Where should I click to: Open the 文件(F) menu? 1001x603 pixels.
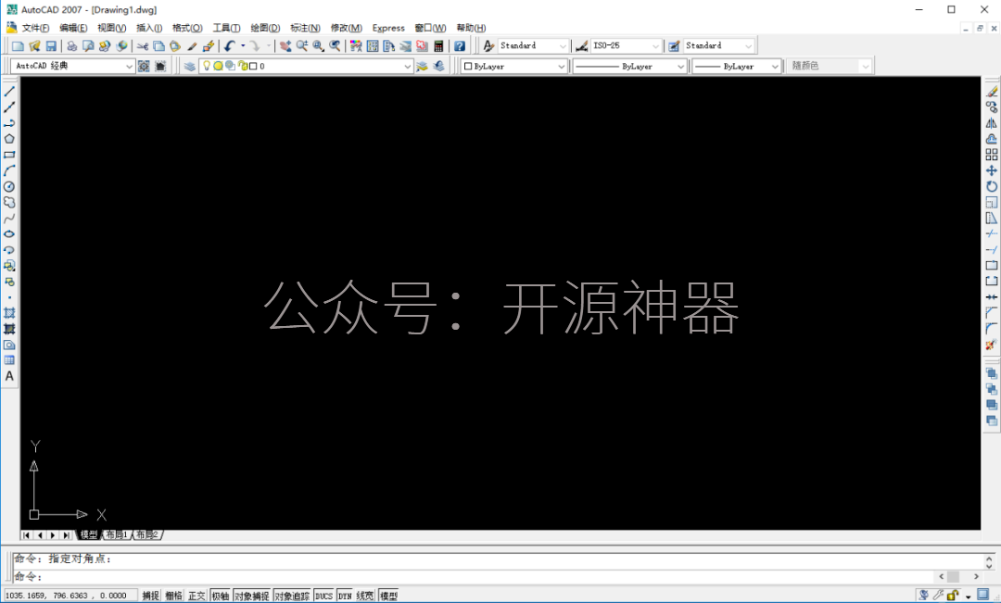pos(36,28)
